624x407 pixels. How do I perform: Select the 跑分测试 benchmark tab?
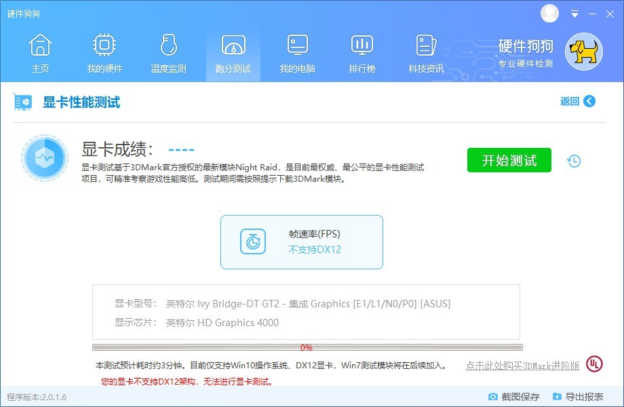pyautogui.click(x=233, y=54)
